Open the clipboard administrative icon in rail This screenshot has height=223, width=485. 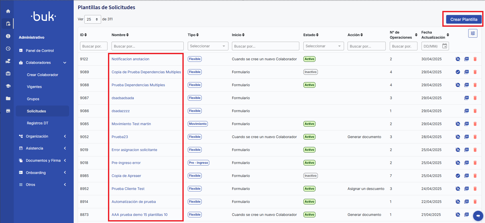(8, 24)
